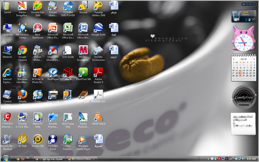Show hidden system tray icons arrow
259x162 pixels.
(x=208, y=159)
